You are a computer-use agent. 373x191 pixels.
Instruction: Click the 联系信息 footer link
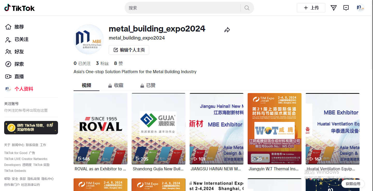[32, 145]
